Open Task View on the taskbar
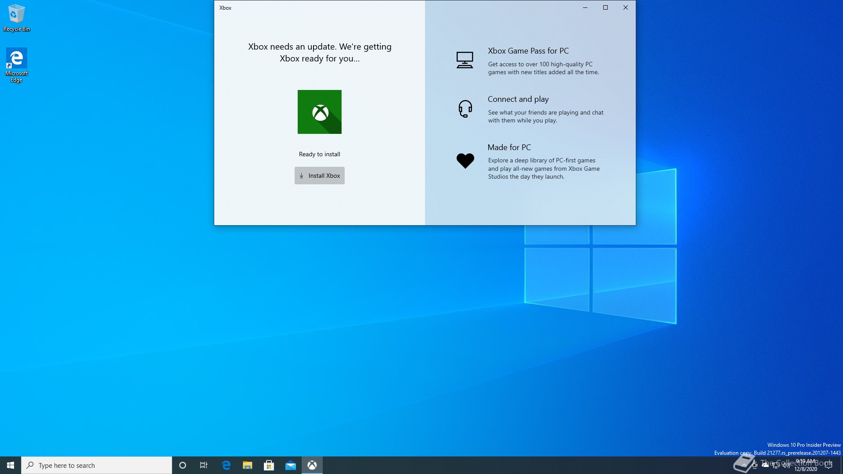This screenshot has width=843, height=474. coord(204,465)
